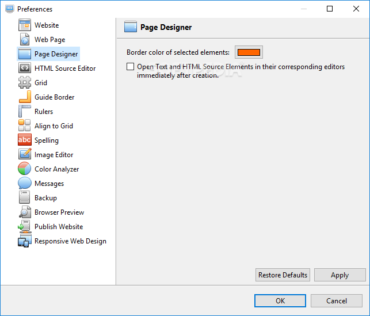
Task: Close the Preferences window
Action: 356,9
